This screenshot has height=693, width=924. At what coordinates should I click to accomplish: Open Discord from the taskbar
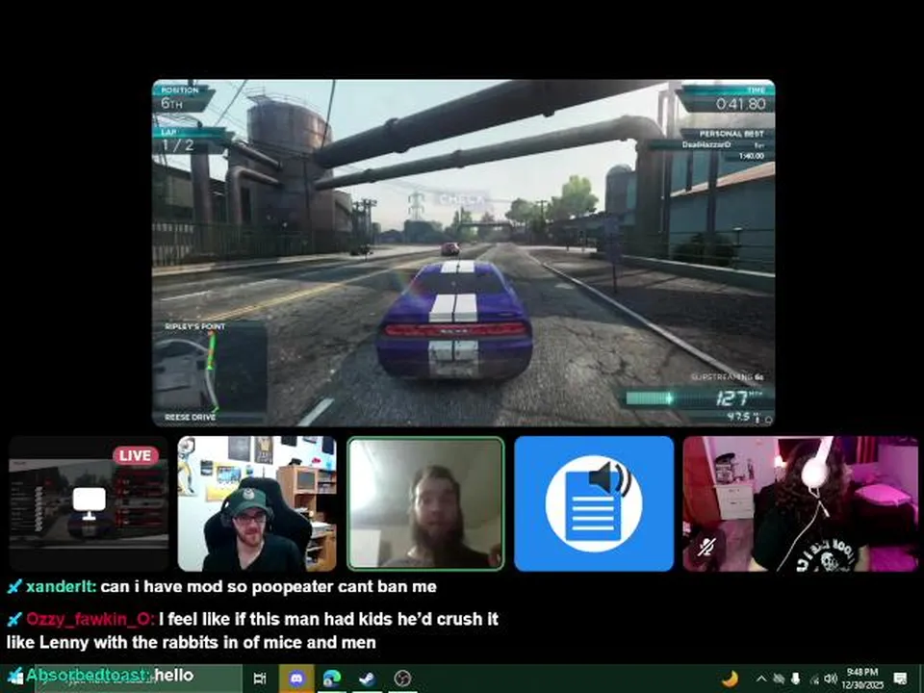(x=297, y=679)
